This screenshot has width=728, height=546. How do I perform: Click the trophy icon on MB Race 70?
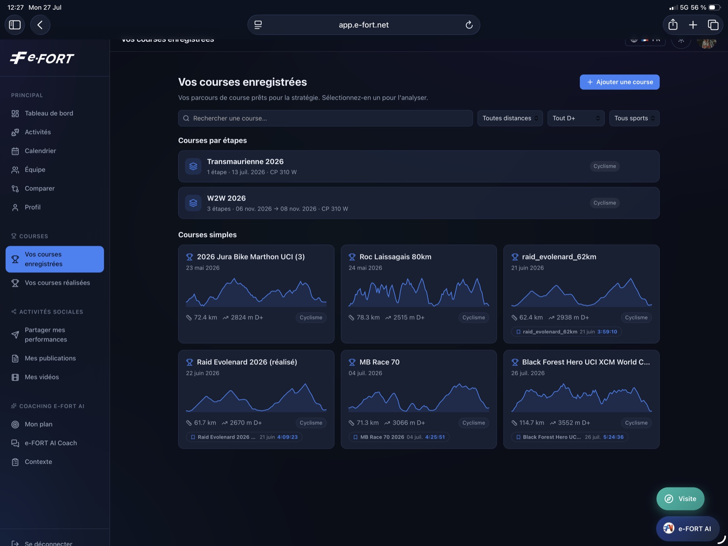(352, 362)
